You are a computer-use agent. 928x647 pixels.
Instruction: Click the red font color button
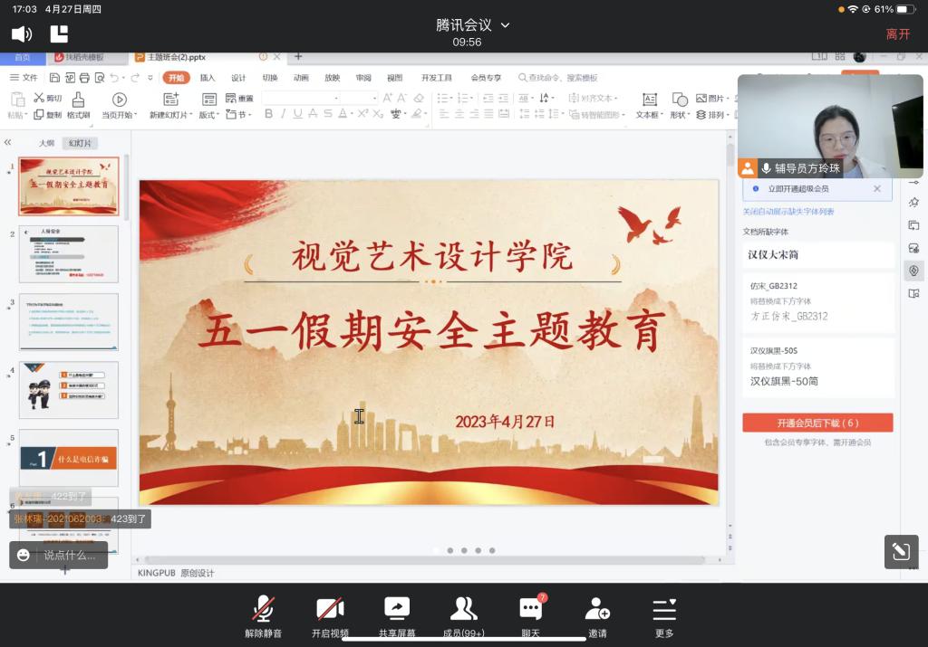pyautogui.click(x=343, y=114)
